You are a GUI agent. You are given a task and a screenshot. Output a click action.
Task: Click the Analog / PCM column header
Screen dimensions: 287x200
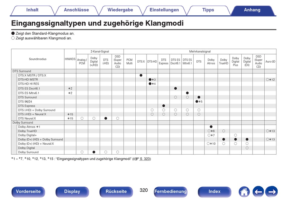click(x=82, y=62)
